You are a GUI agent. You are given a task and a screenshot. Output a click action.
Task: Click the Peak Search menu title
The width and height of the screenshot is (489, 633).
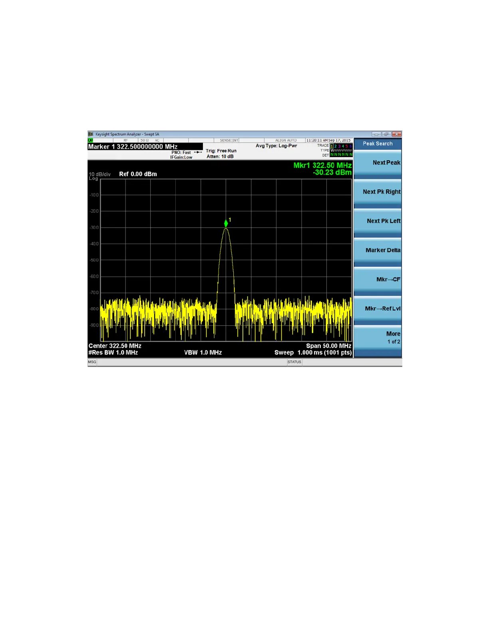(x=378, y=144)
